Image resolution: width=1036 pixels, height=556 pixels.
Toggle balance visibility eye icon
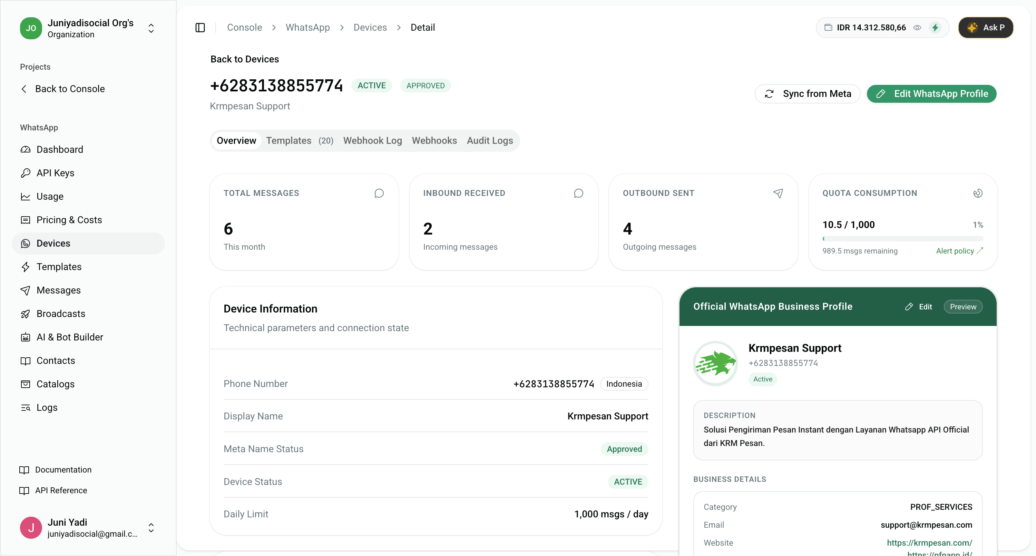pos(917,27)
